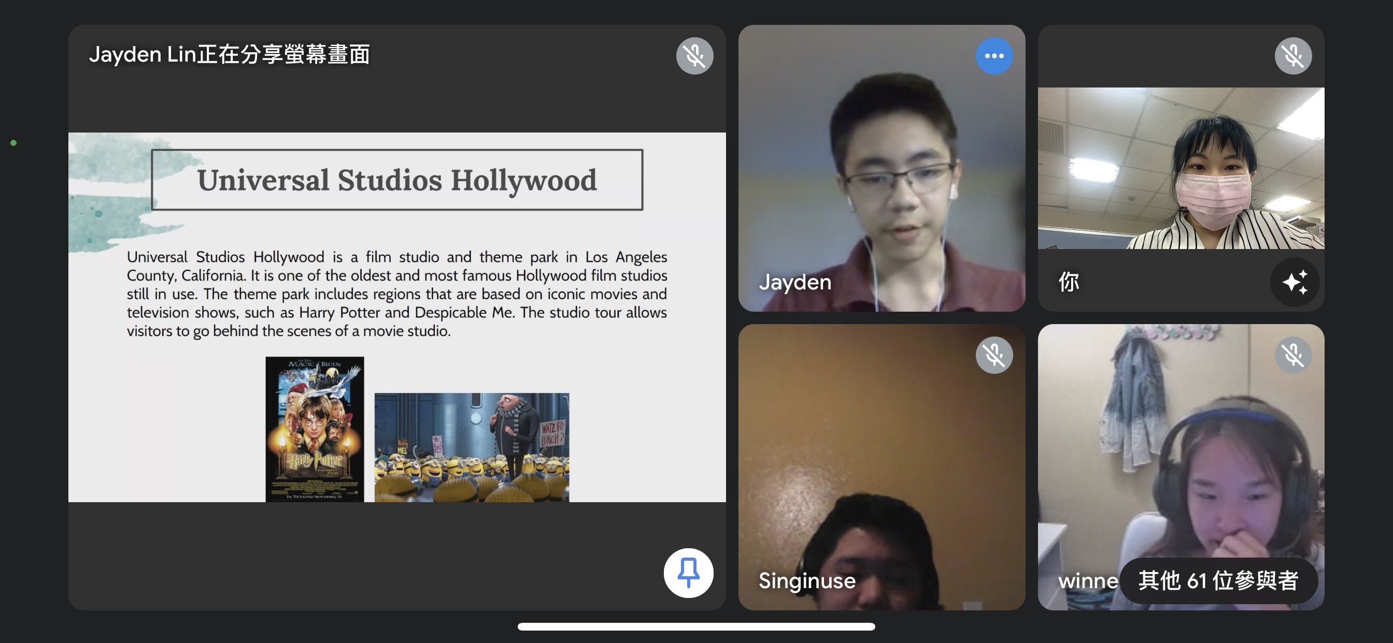Click muted mic icon on winne tile
This screenshot has width=1393, height=643.
pos(1292,355)
